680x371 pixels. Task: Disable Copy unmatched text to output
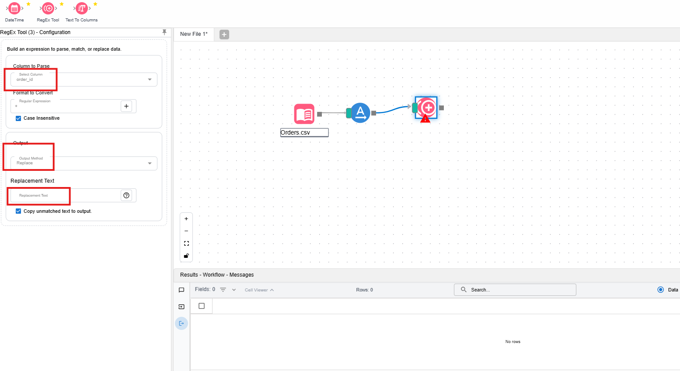point(18,211)
